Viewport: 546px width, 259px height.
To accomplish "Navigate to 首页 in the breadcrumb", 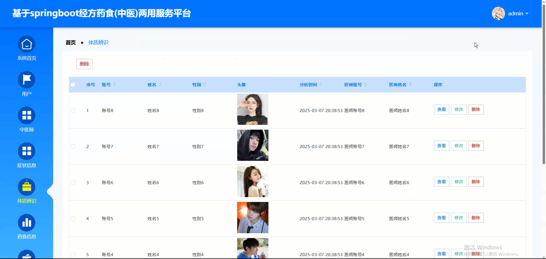I will (71, 42).
